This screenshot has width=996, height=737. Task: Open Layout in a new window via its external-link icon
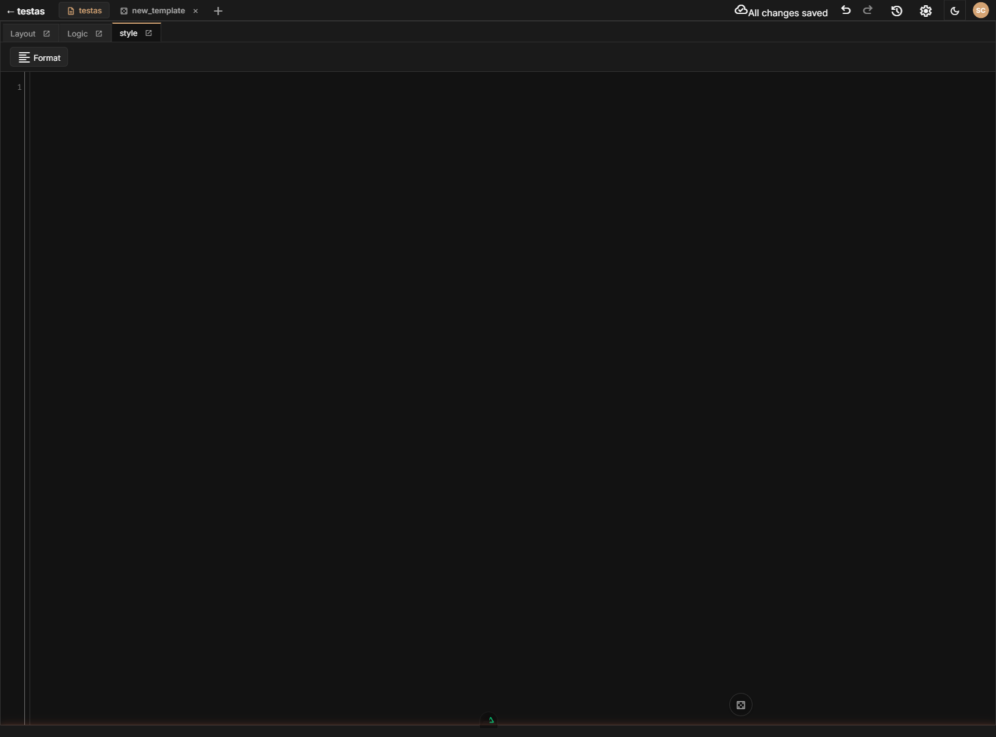pyautogui.click(x=47, y=33)
